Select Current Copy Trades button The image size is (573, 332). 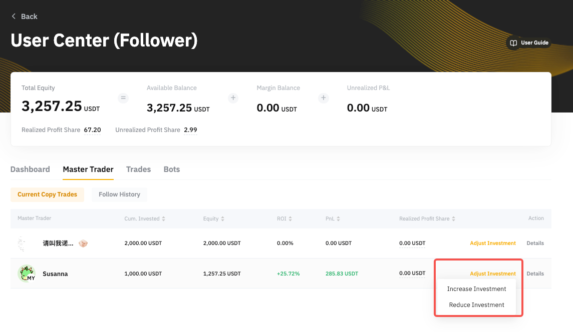pyautogui.click(x=47, y=194)
